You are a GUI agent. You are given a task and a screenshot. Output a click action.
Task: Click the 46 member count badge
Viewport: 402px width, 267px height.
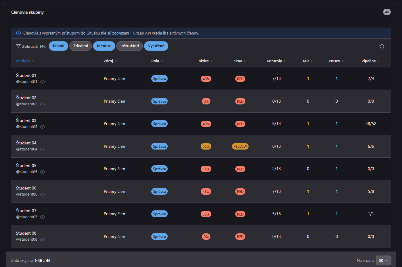coord(387,12)
